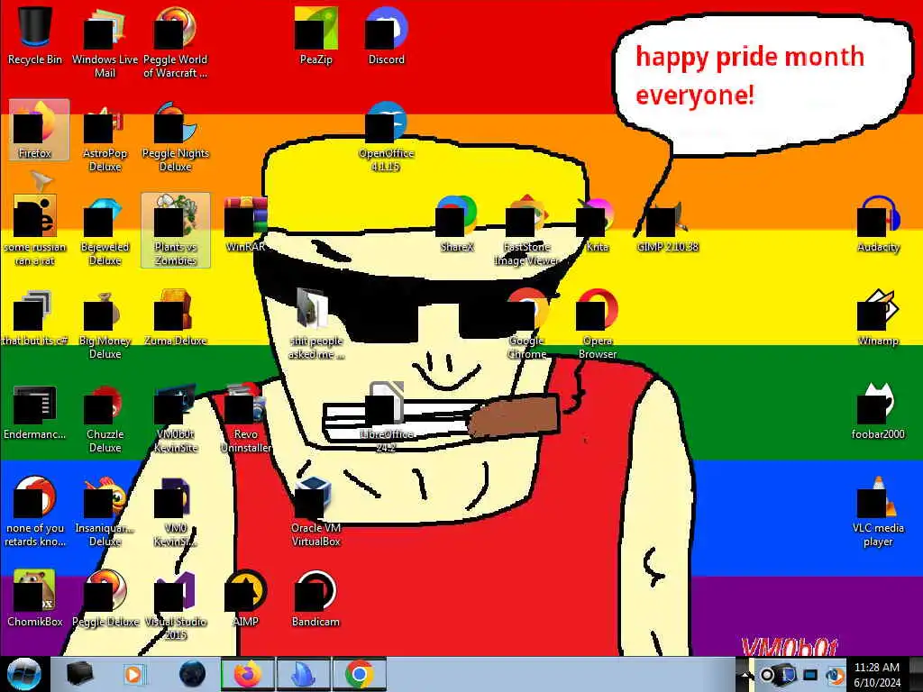Launch Peggle World of Warcraft shortcut
Image resolution: width=923 pixels, height=692 pixels.
(x=176, y=42)
